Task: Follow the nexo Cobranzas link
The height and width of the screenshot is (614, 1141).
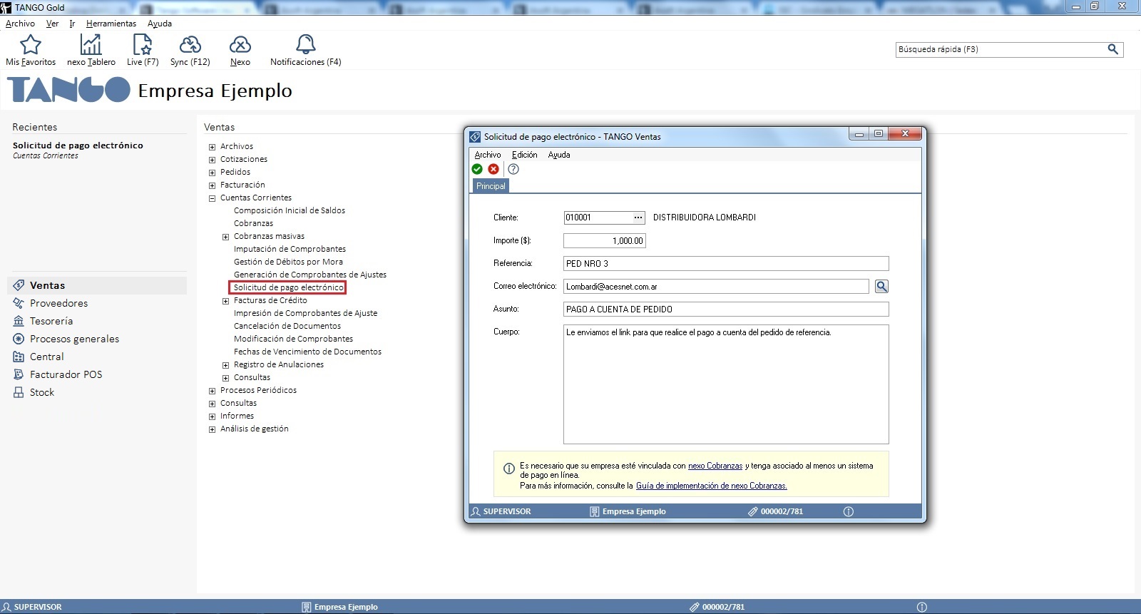Action: click(715, 466)
